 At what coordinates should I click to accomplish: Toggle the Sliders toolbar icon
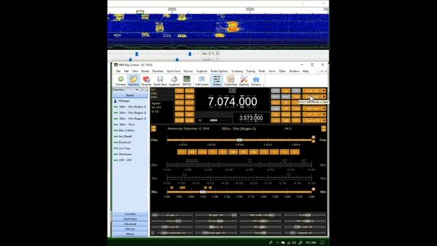216,81
